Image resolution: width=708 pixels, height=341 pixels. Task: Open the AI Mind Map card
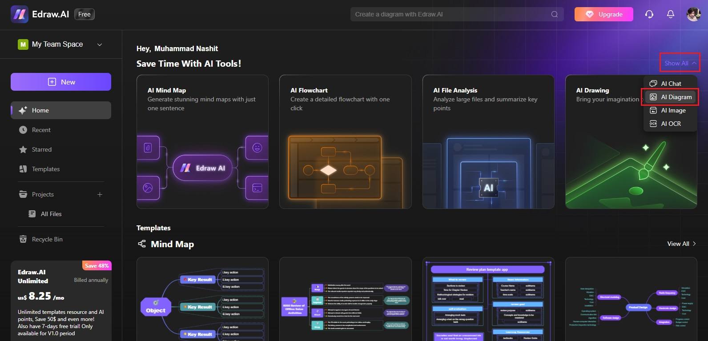(x=202, y=142)
